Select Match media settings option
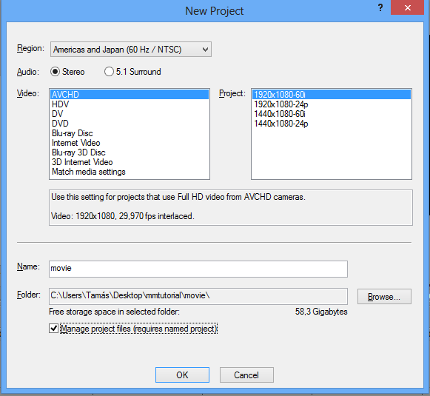 [x=130, y=172]
